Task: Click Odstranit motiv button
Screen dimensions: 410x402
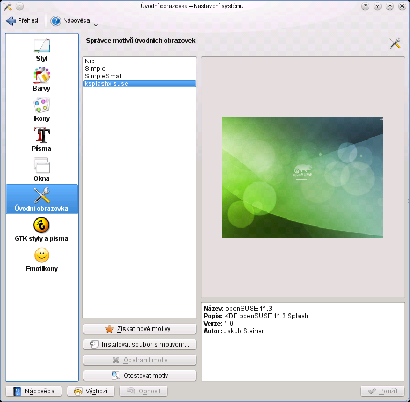Action: pos(140,360)
